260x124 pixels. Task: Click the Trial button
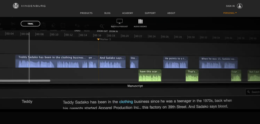[30, 24]
